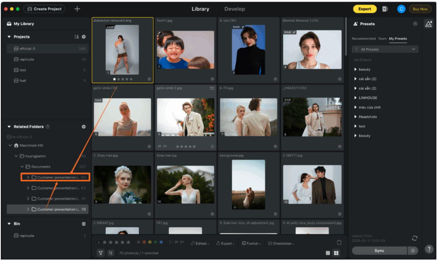Click the sort icon in the Projects header

point(76,37)
